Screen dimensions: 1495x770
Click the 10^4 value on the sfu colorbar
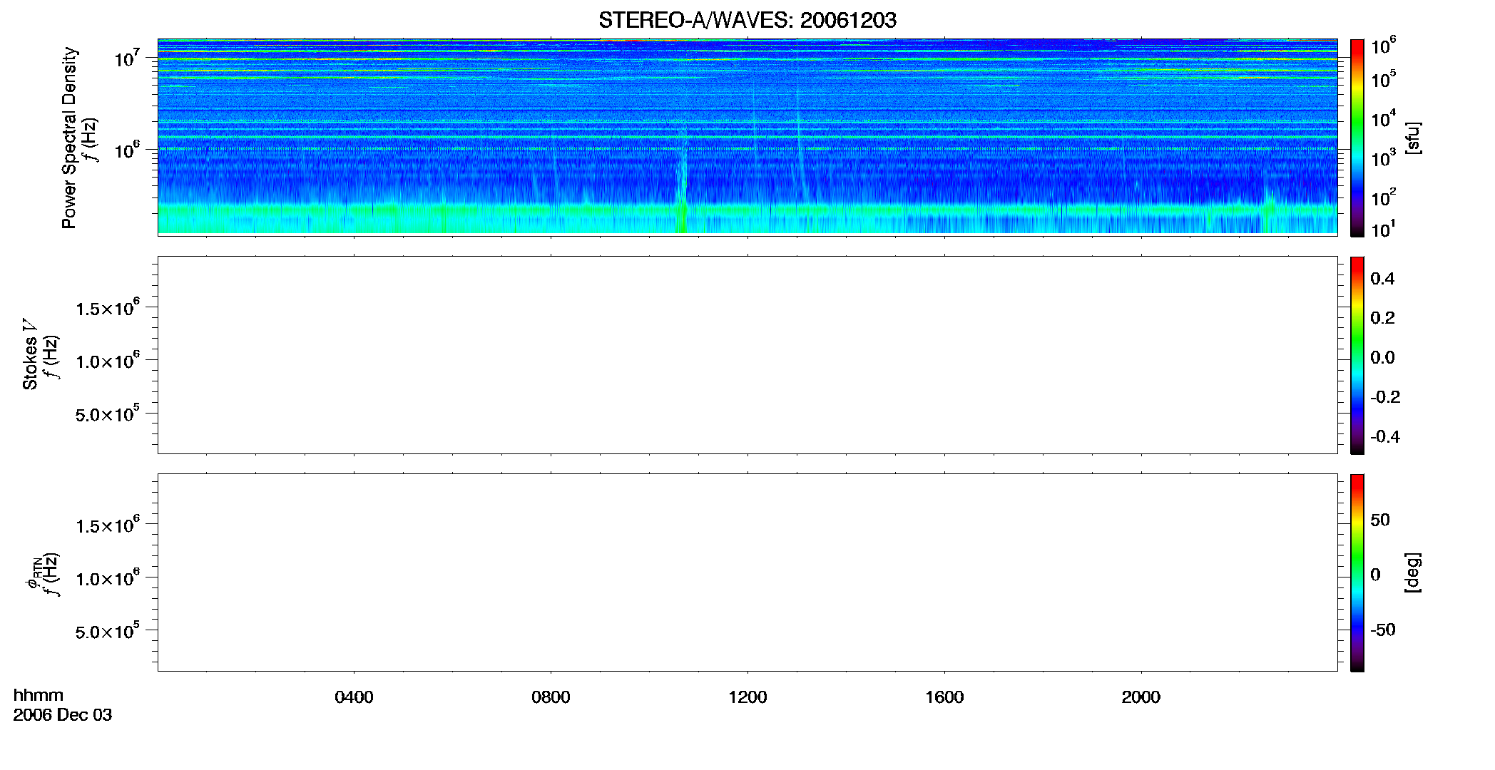coord(1383,118)
